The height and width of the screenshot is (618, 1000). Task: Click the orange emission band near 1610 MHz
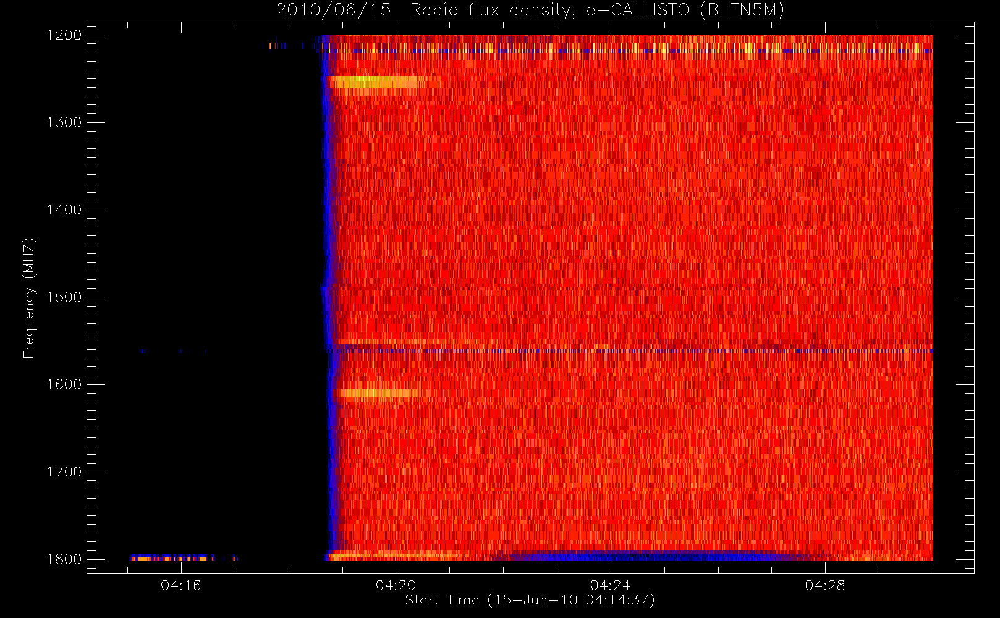(x=380, y=394)
